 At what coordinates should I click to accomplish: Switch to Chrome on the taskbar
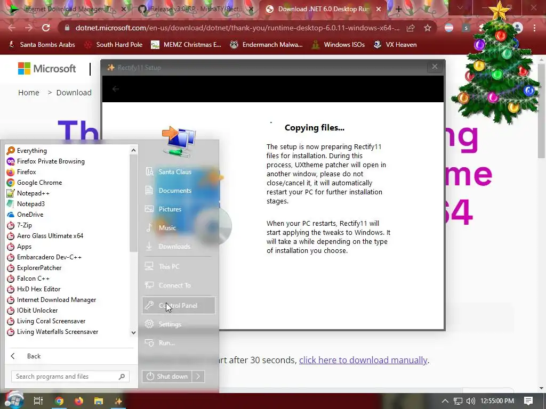pos(59,401)
